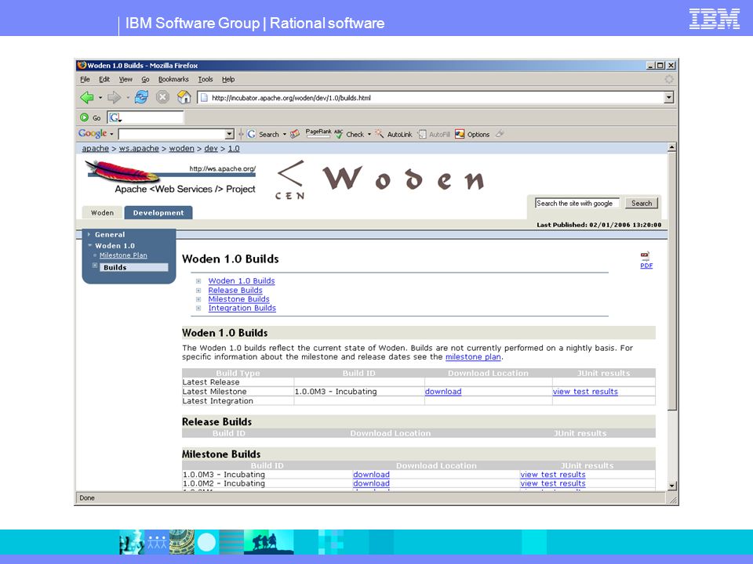
Task: Download the 1.0.0M3 milestone build
Action: coord(371,475)
